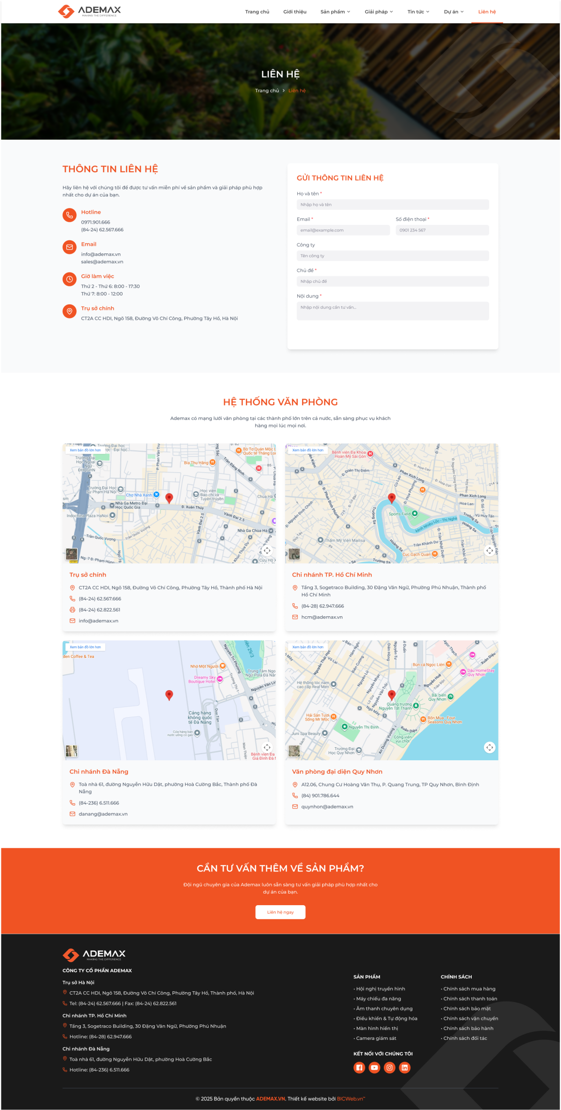561x1110 pixels.
Task: Click the Họ và tên input field
Action: tap(393, 205)
